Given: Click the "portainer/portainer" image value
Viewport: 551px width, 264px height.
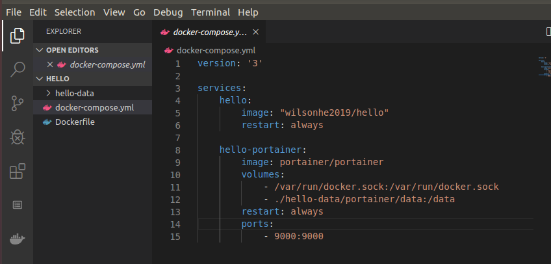Looking at the screenshot, I should (x=331, y=162).
